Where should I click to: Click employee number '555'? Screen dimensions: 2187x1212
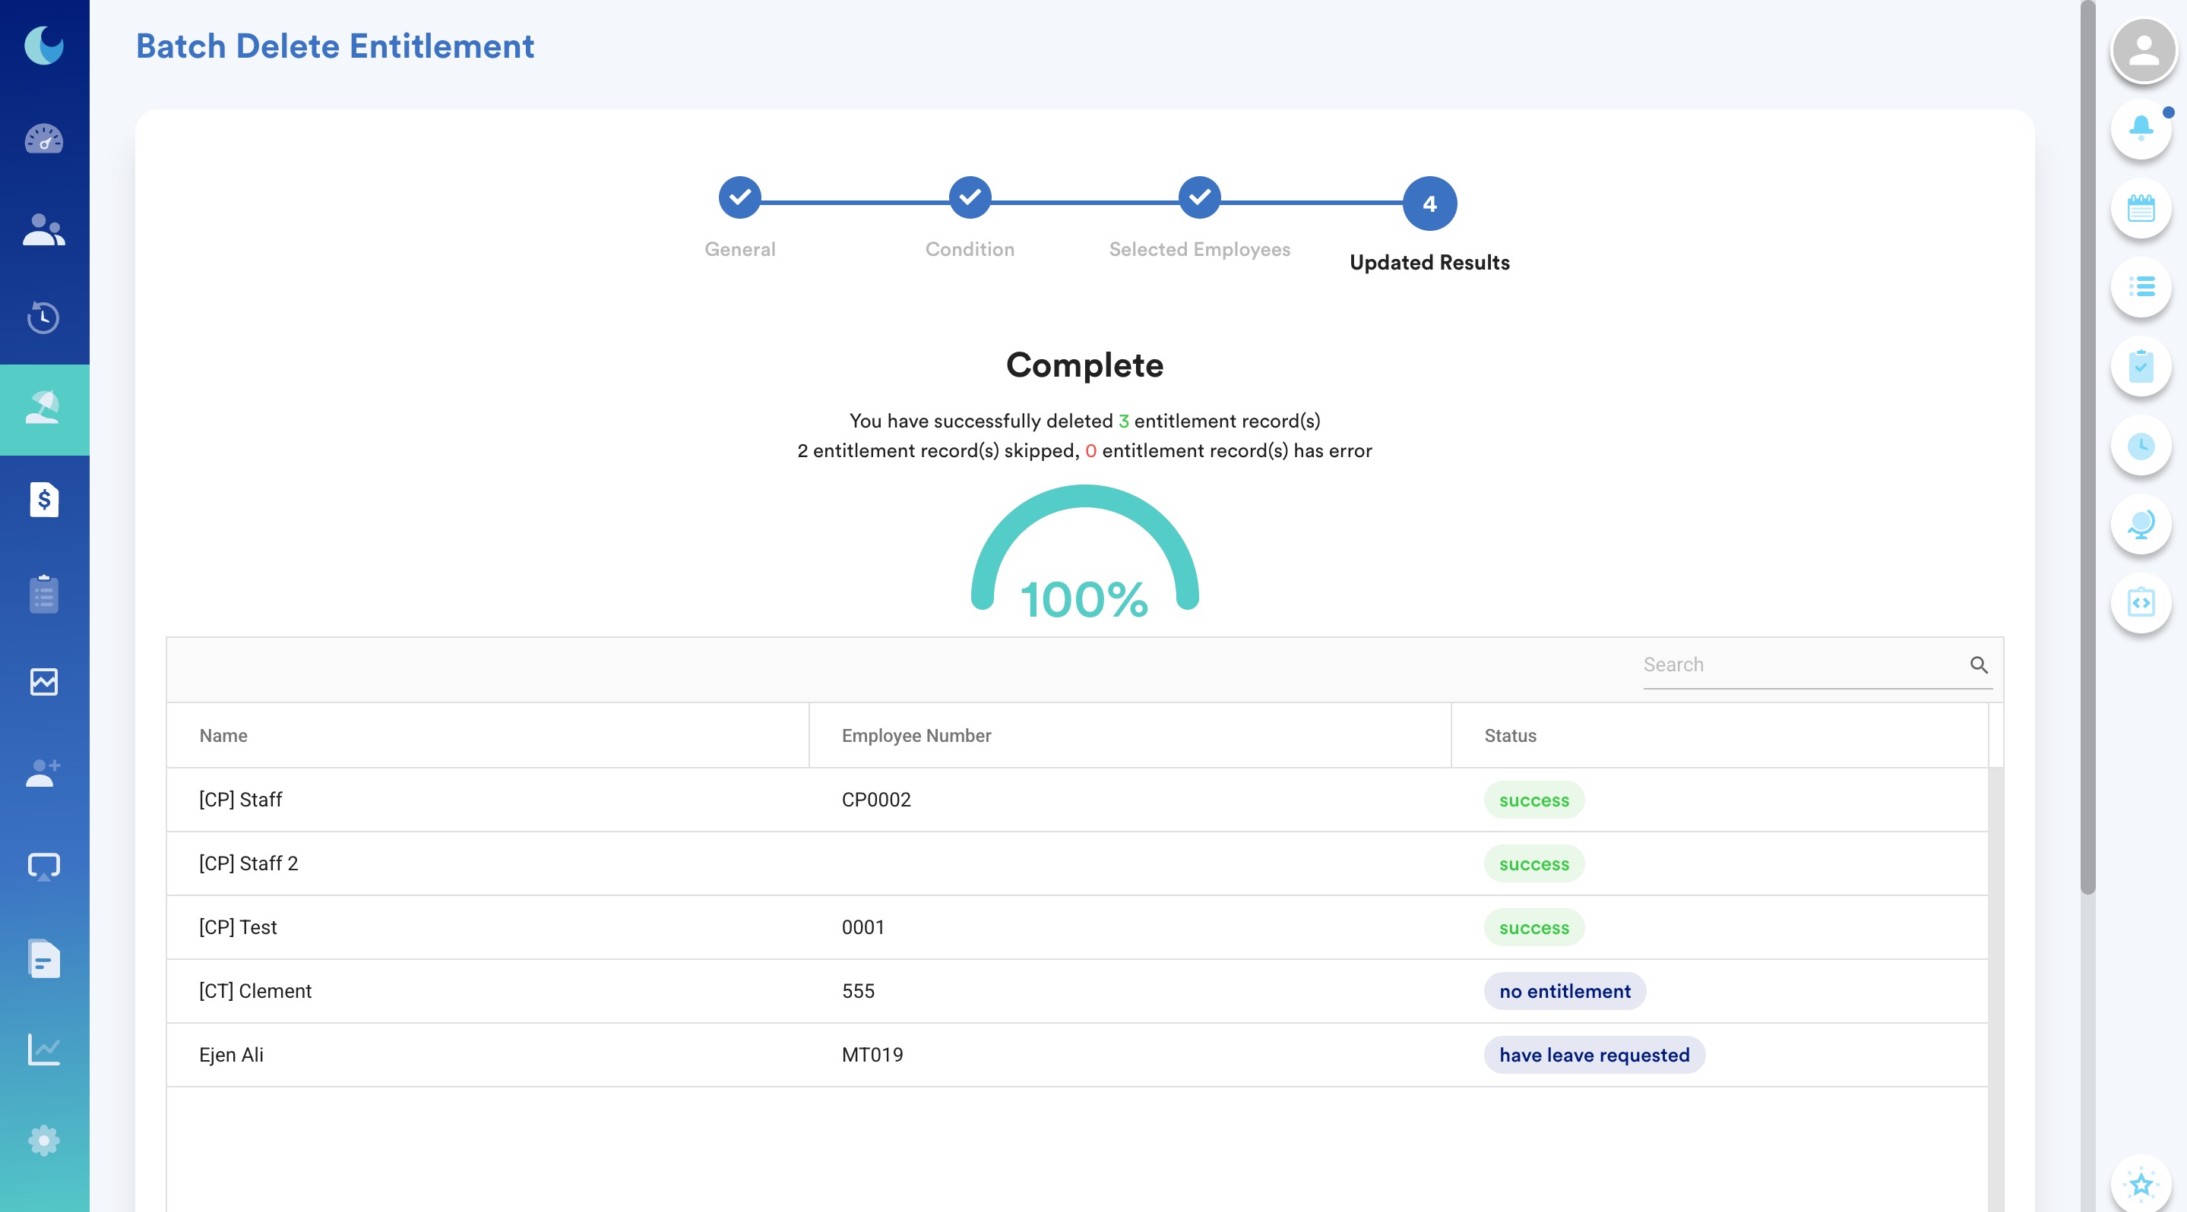(857, 990)
